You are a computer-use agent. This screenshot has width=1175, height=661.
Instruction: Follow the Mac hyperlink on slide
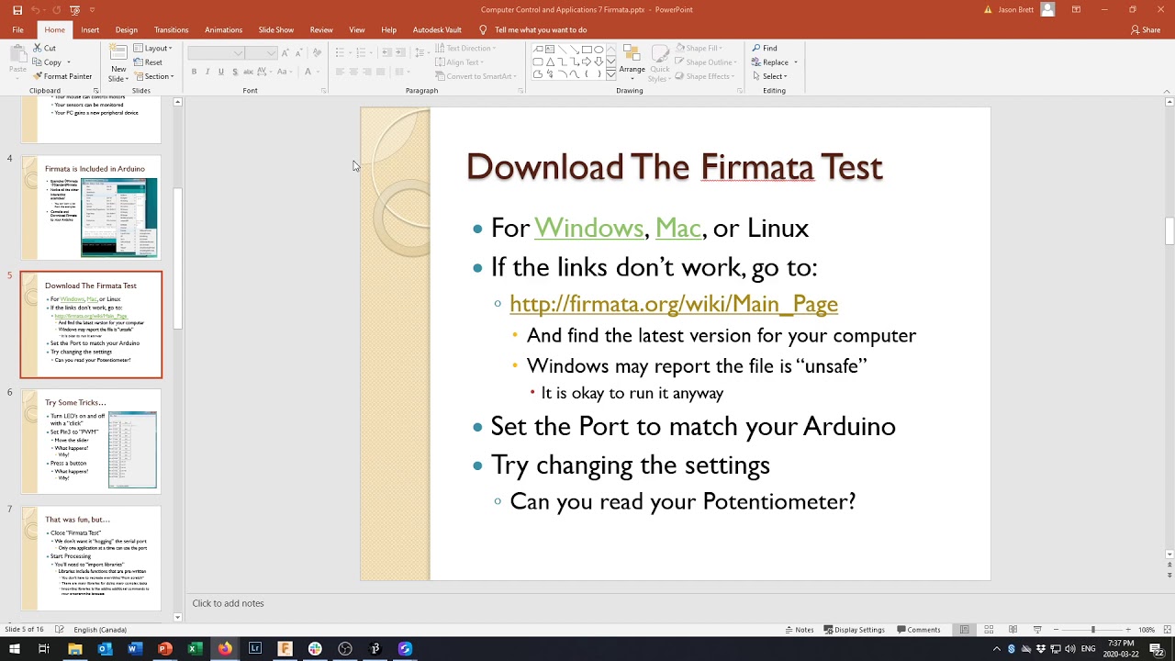(678, 228)
